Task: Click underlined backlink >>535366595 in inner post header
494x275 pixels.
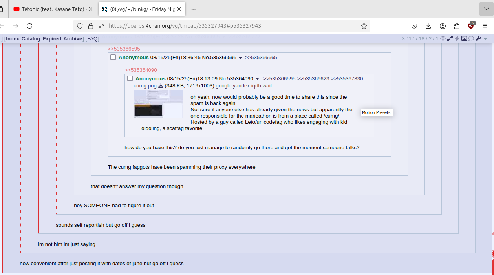Action: click(279, 78)
